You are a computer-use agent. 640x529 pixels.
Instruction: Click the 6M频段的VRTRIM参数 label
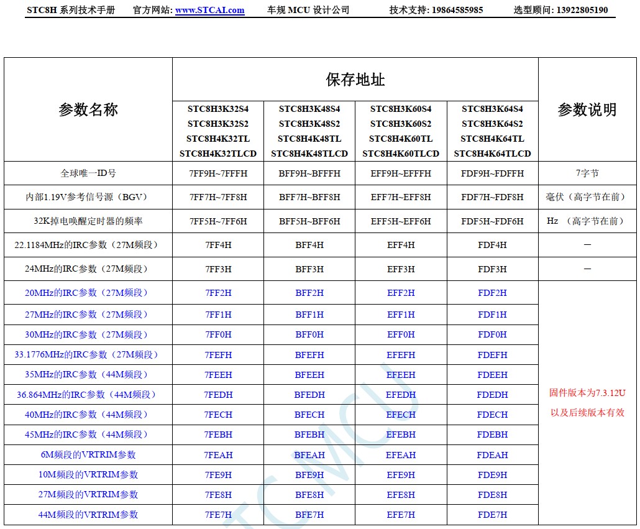click(88, 454)
